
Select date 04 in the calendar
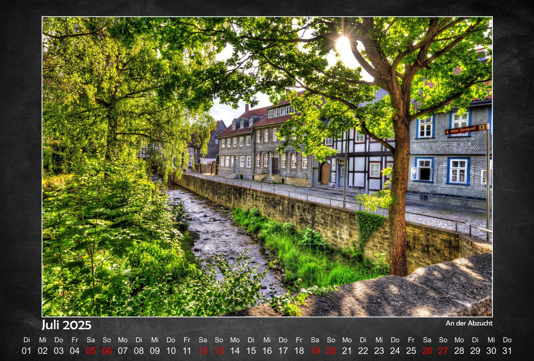pos(75,351)
